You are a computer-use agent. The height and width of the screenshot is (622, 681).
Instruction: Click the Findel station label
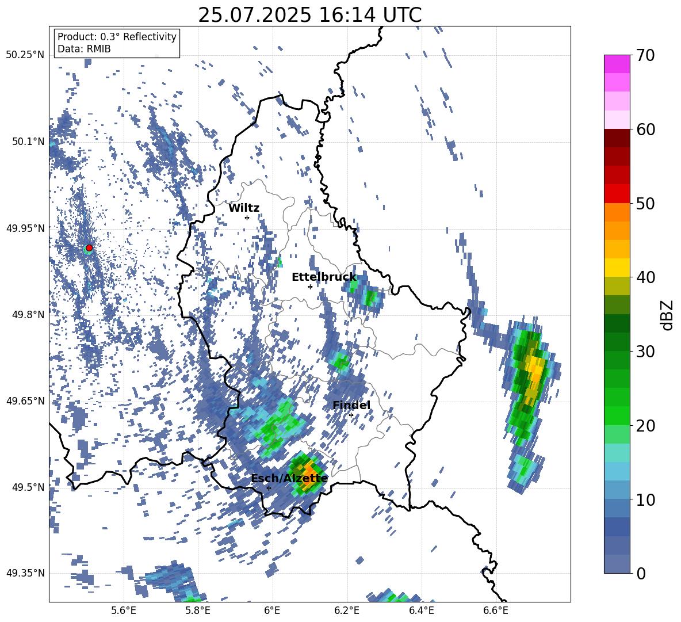(351, 405)
